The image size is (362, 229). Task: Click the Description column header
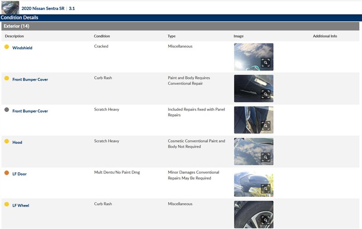(14, 36)
